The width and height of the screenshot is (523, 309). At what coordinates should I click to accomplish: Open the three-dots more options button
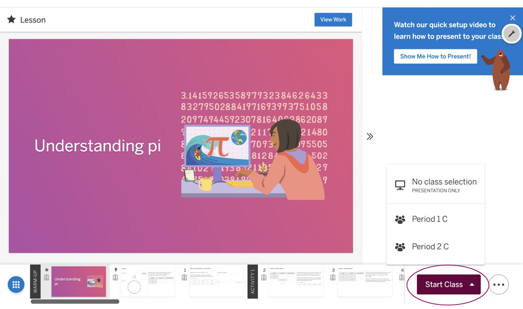pyautogui.click(x=498, y=285)
